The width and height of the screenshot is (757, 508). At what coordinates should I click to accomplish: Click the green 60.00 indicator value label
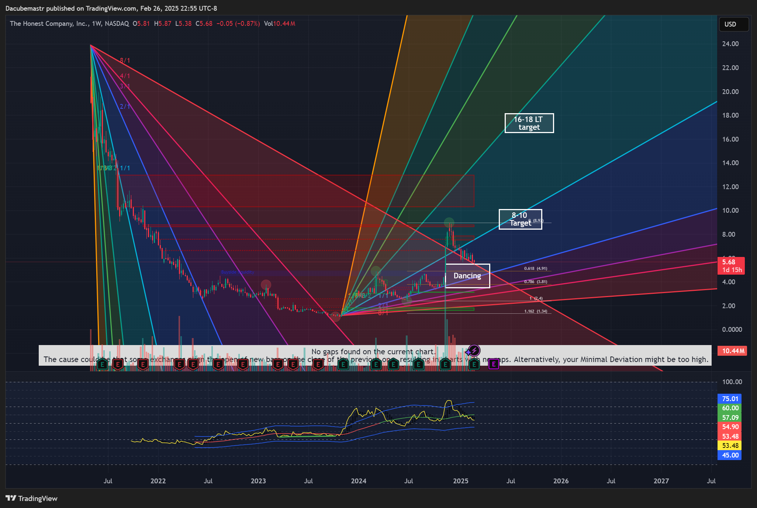coord(730,408)
